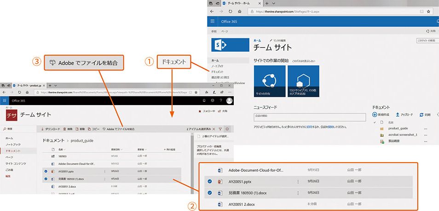
Task: Open app launcher in the product_guide window
Action: [5, 101]
